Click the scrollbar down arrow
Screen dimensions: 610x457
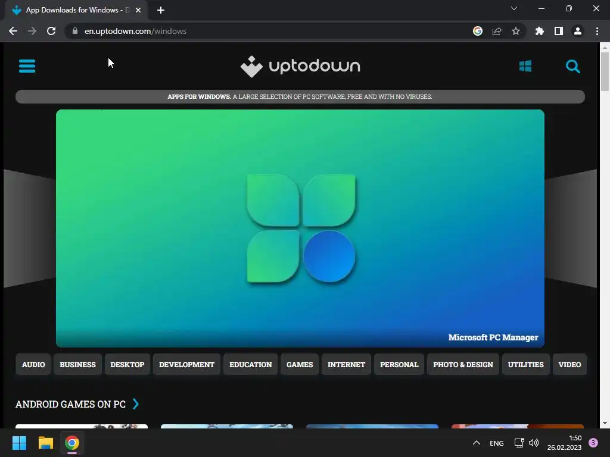click(605, 423)
